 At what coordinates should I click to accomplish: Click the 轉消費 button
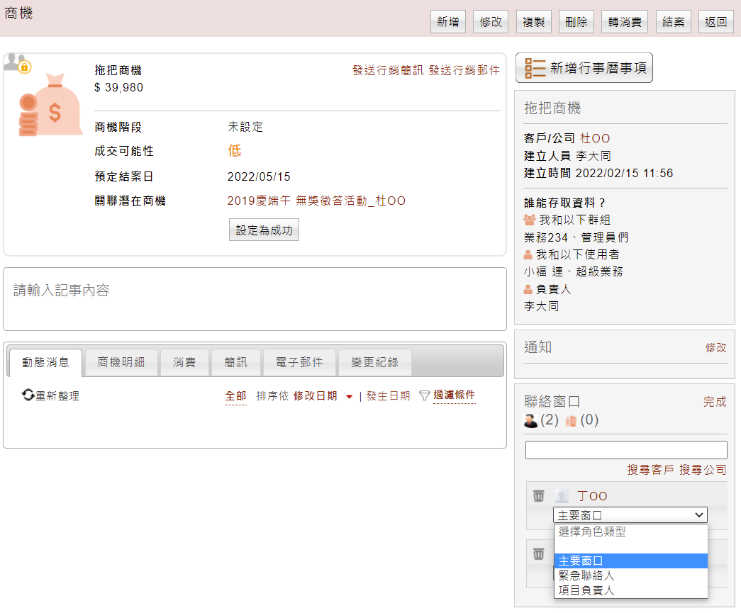(625, 22)
